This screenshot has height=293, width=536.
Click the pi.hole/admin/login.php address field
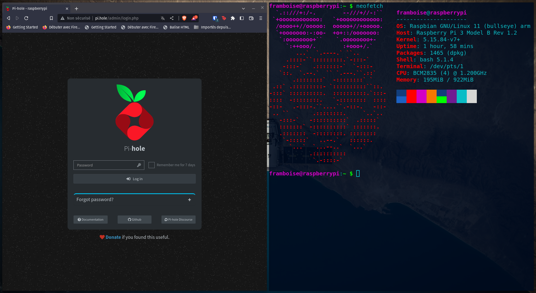click(117, 18)
